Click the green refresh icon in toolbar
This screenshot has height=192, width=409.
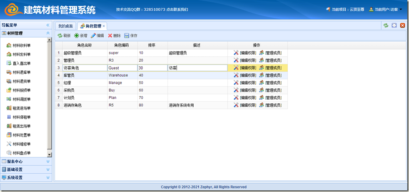pos(60,36)
